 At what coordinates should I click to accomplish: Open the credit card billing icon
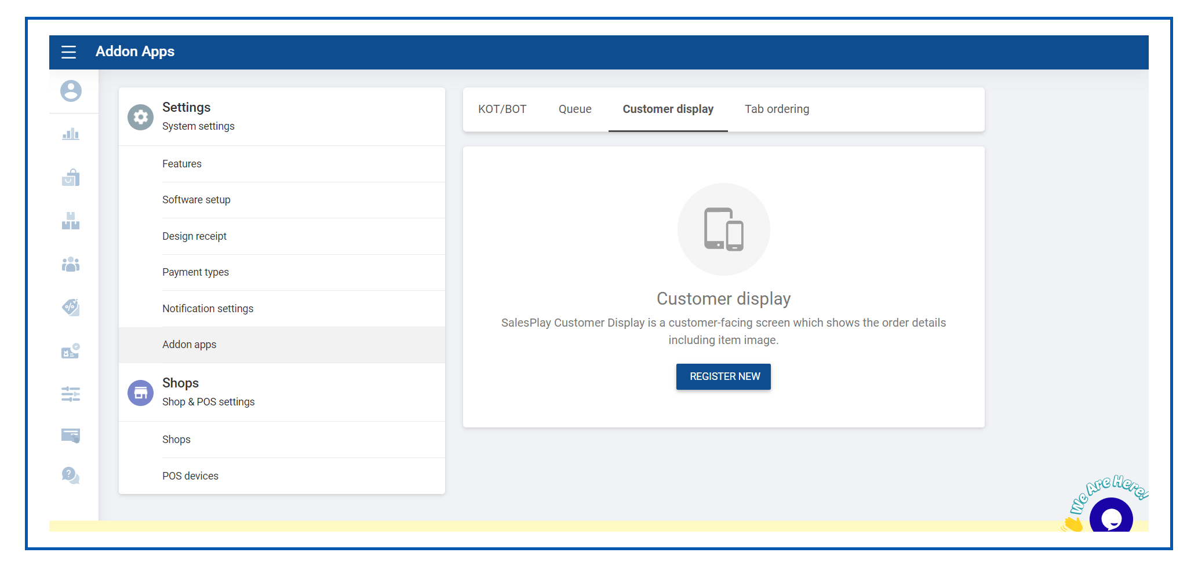71,436
